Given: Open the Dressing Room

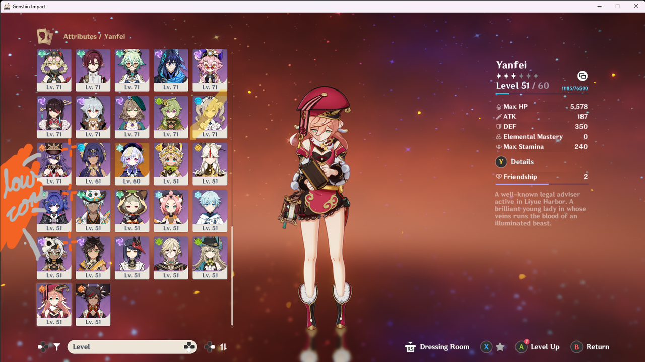Looking at the screenshot, I should 437,347.
